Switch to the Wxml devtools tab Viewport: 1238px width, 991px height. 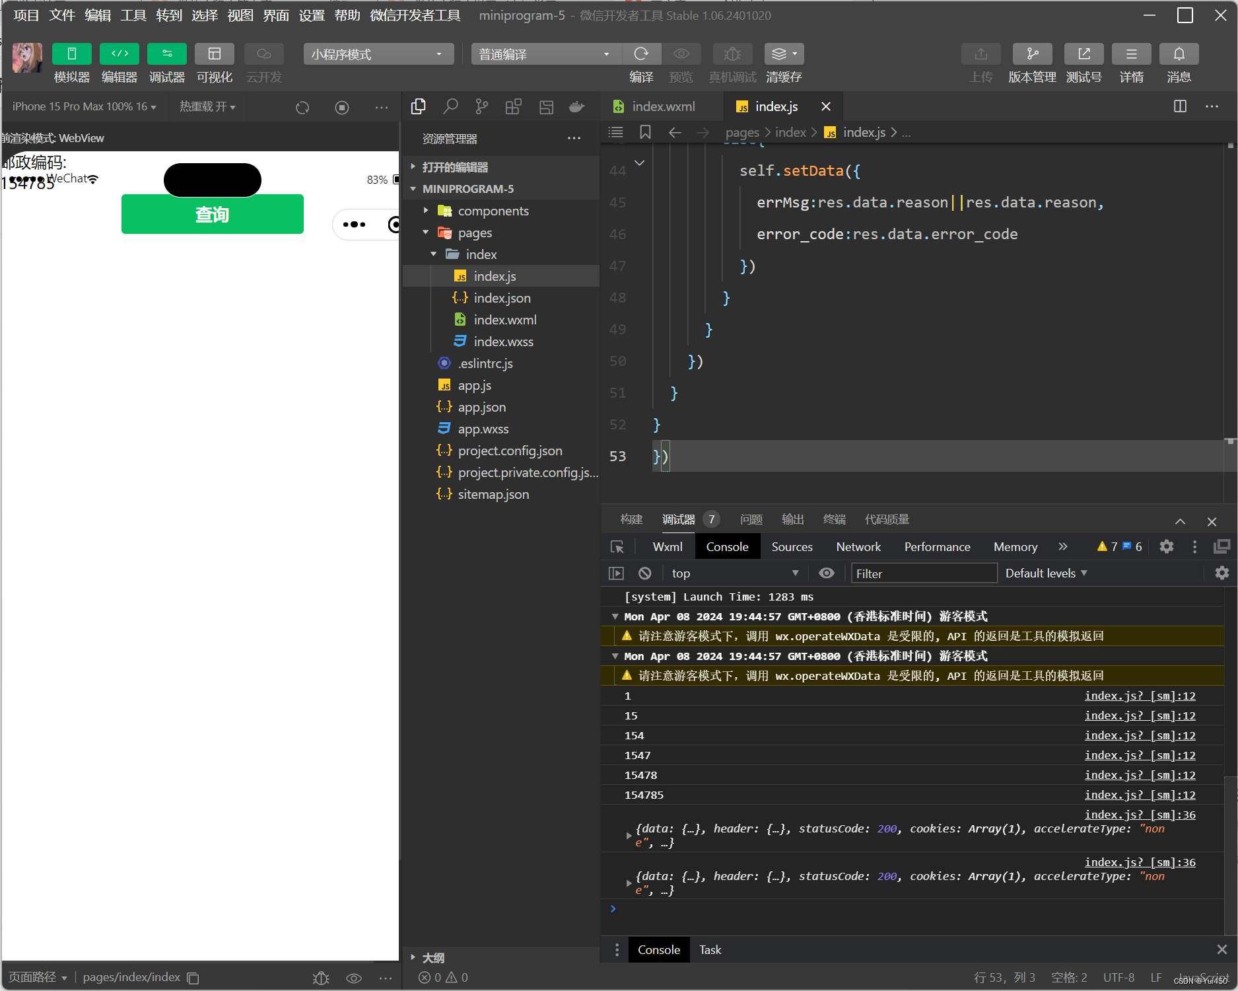[x=668, y=546]
